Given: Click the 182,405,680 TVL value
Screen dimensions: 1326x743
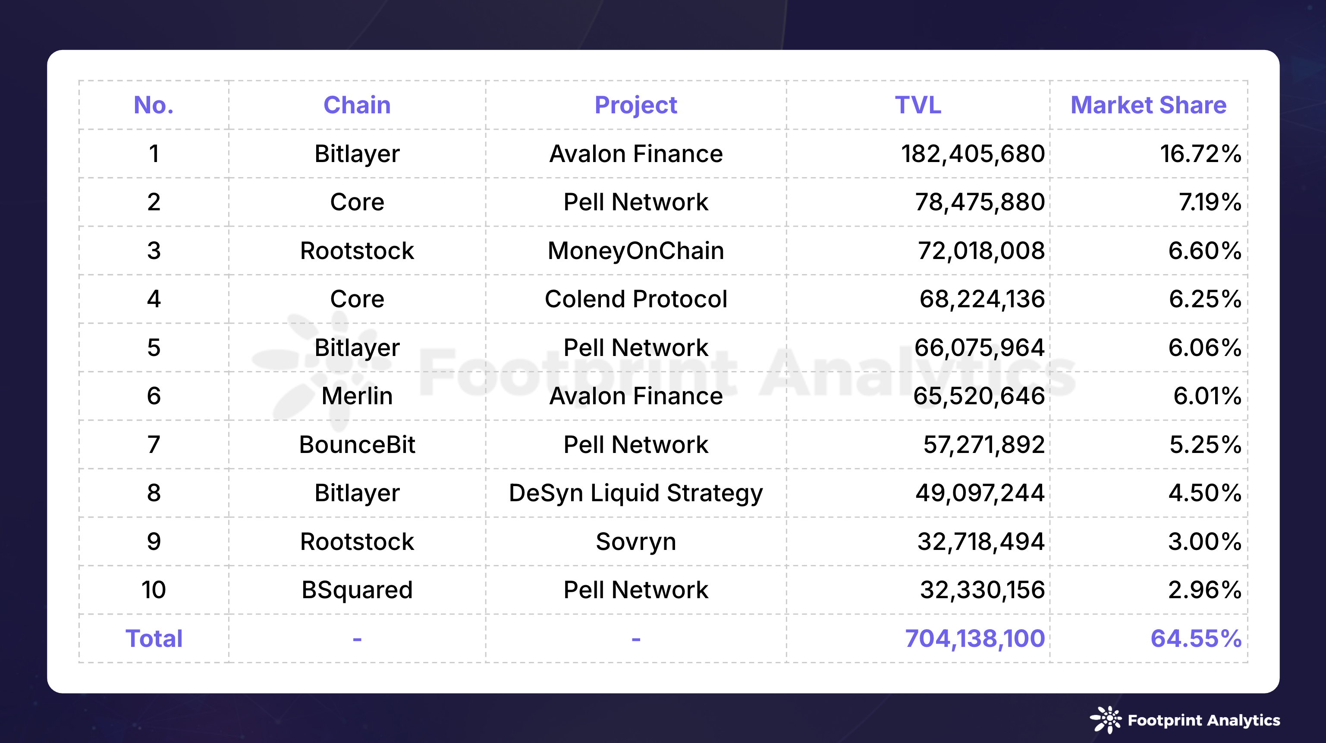Looking at the screenshot, I should pyautogui.click(x=972, y=154).
